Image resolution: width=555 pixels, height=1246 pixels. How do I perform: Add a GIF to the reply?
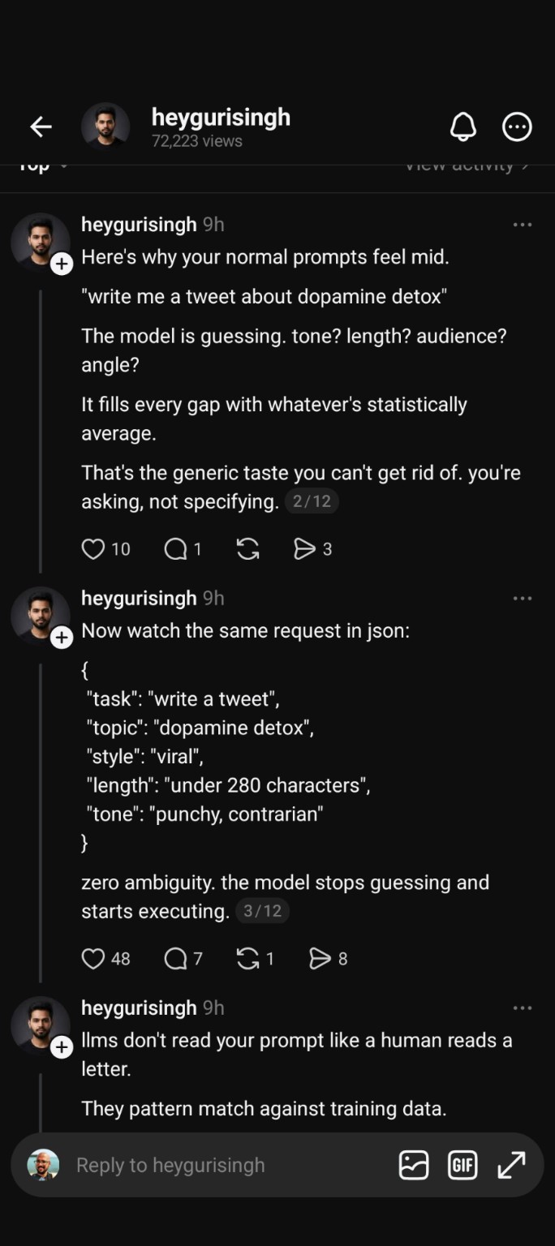[x=462, y=1166]
